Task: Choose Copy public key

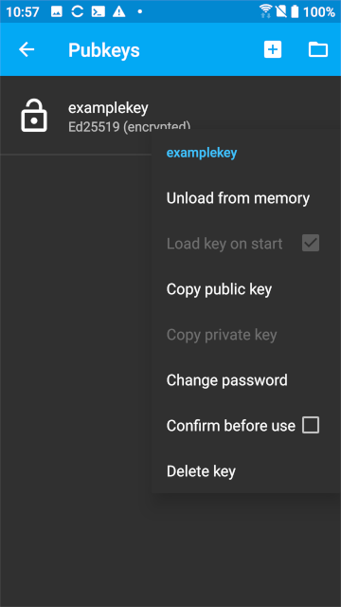Action: point(219,289)
